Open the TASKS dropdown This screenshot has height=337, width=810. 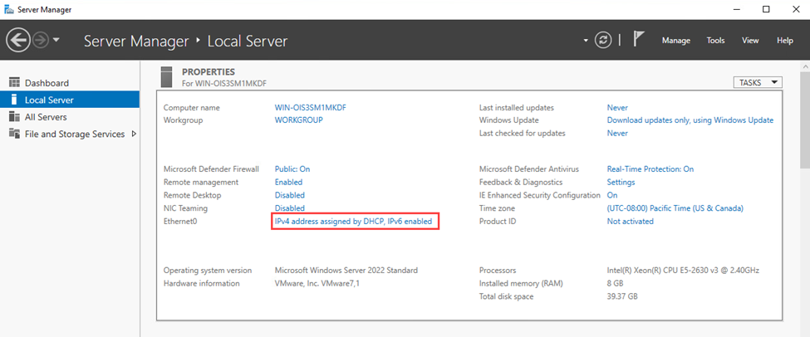pos(758,82)
